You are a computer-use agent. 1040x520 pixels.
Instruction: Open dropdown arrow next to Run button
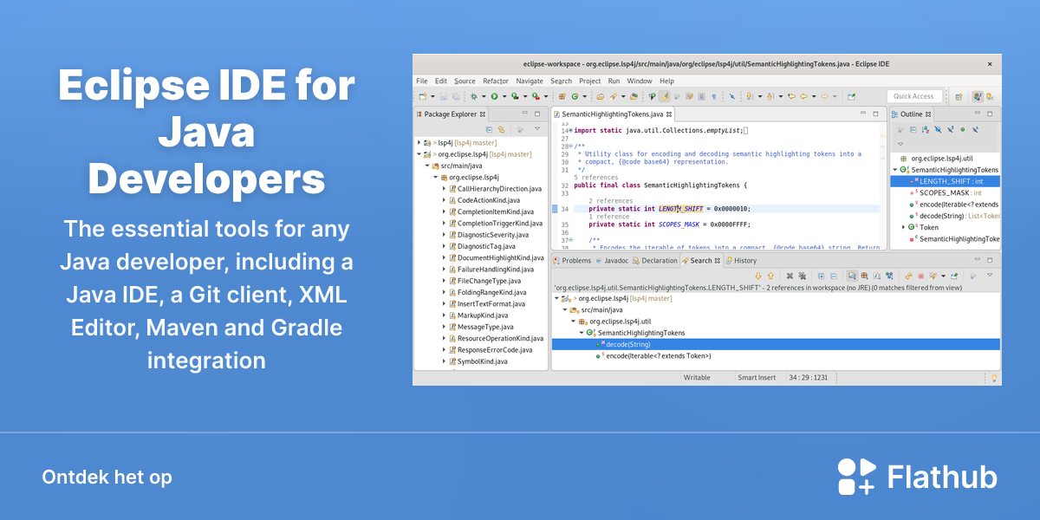504,96
